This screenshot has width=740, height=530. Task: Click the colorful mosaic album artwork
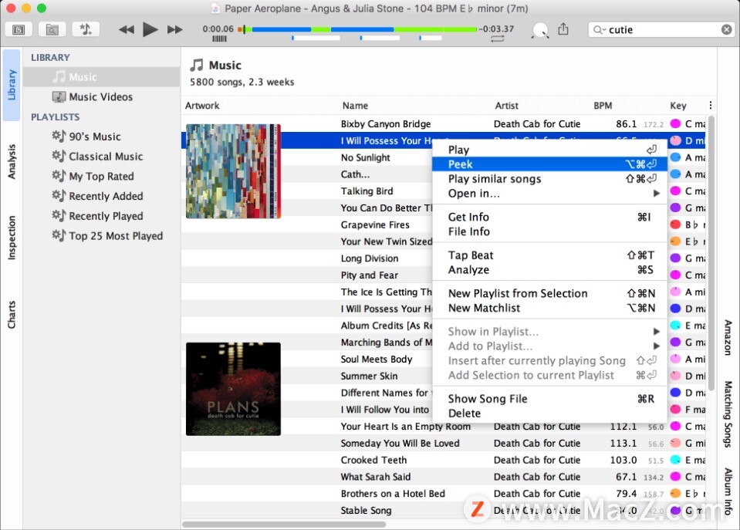coord(233,171)
